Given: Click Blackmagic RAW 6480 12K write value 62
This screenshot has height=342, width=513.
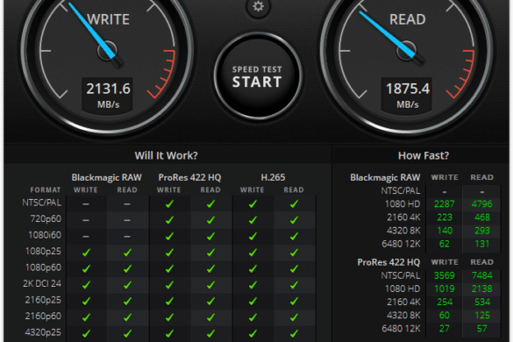Looking at the screenshot, I should coord(445,244).
